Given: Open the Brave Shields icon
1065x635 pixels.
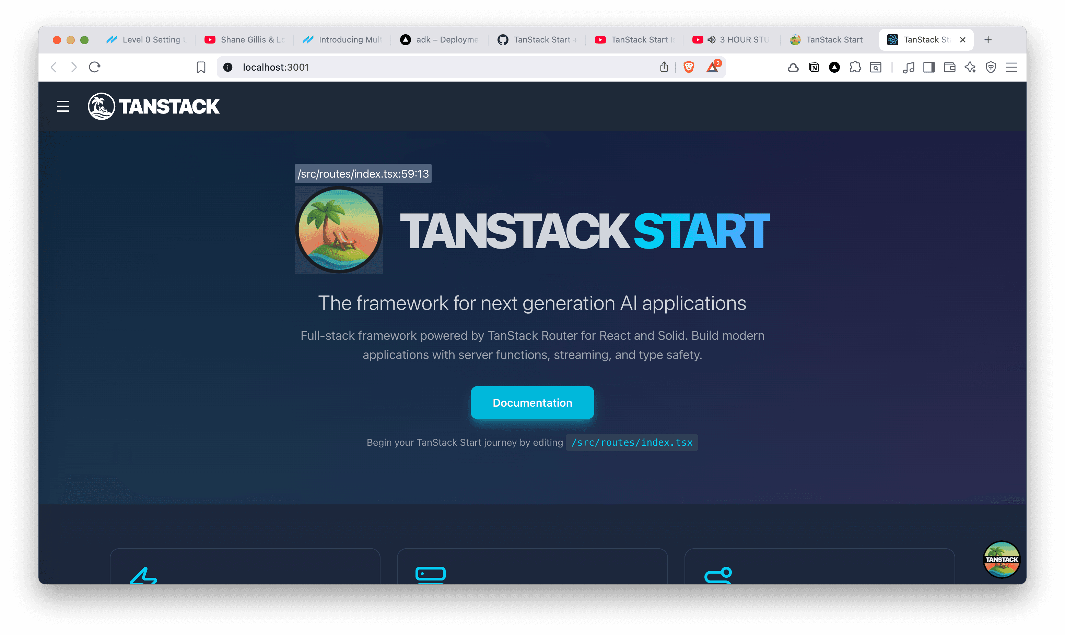Looking at the screenshot, I should pyautogui.click(x=688, y=67).
